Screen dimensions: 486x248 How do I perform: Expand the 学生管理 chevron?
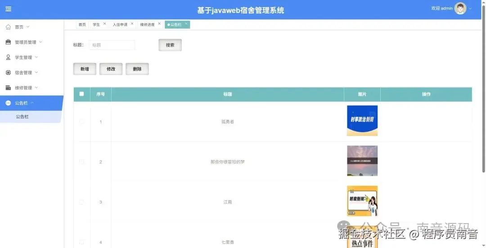pos(36,57)
